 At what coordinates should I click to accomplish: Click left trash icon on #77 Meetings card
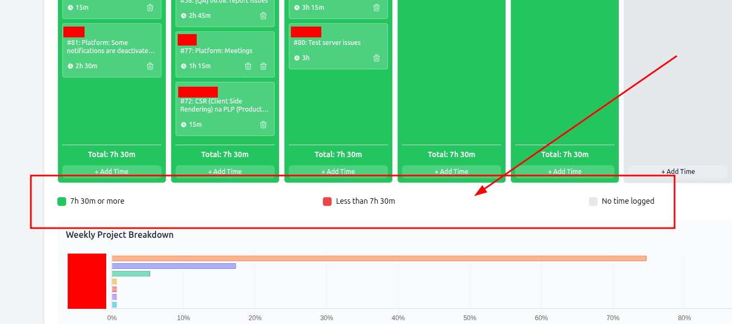click(x=248, y=66)
